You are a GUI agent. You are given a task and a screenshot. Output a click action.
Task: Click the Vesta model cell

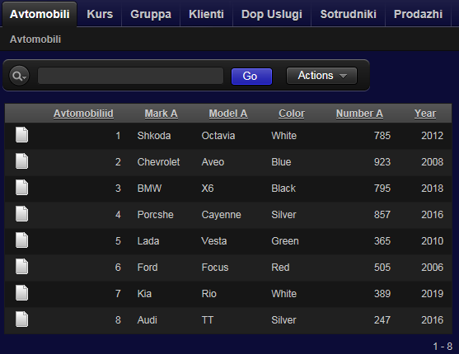(214, 241)
